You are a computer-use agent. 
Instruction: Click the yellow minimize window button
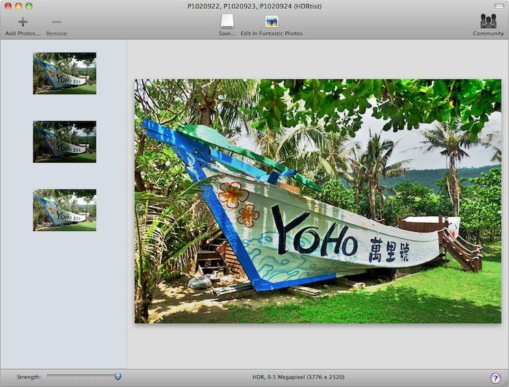point(18,5)
